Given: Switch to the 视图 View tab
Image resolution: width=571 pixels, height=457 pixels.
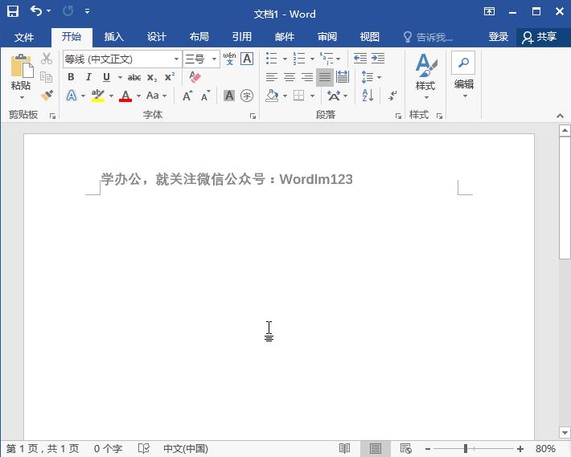Looking at the screenshot, I should coord(370,37).
